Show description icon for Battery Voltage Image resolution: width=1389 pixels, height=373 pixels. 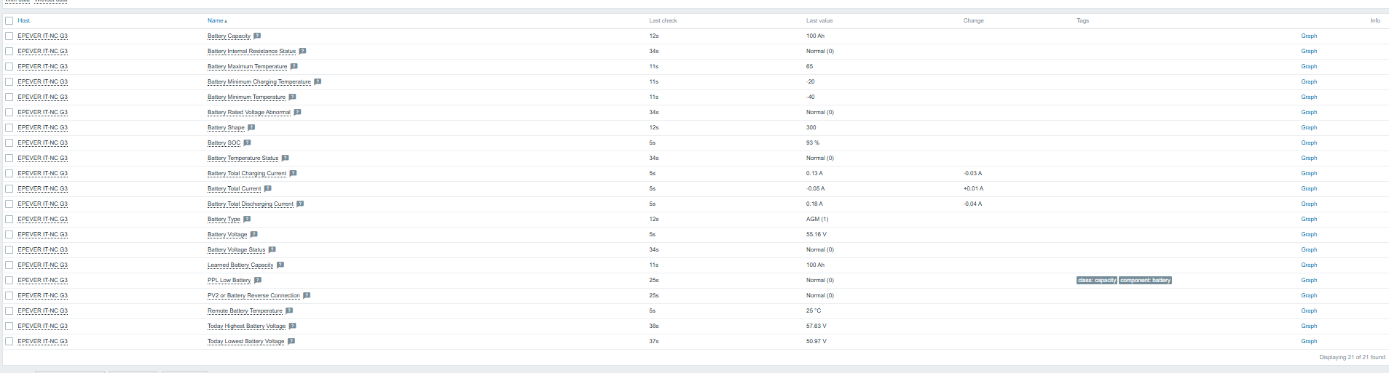point(253,234)
